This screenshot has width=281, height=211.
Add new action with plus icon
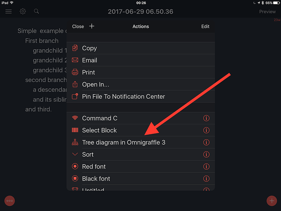(x=92, y=26)
